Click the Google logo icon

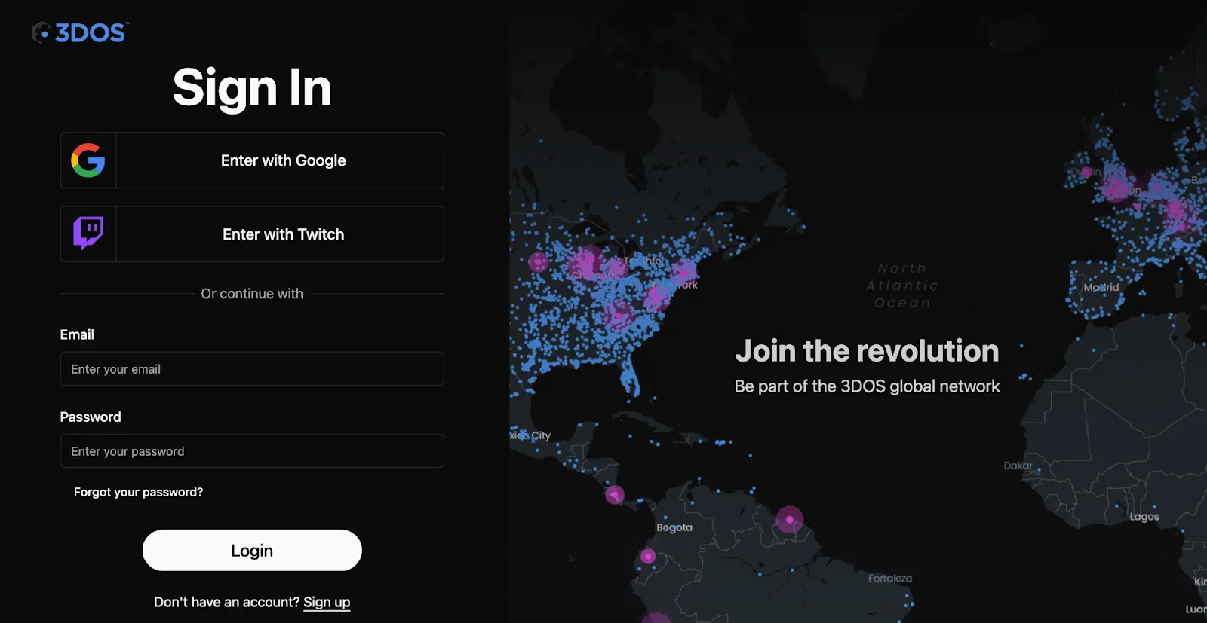[88, 160]
